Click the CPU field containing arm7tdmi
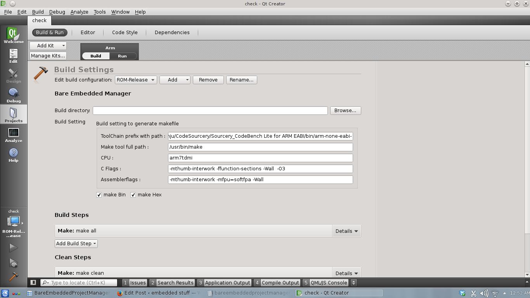530x298 pixels. point(260,158)
